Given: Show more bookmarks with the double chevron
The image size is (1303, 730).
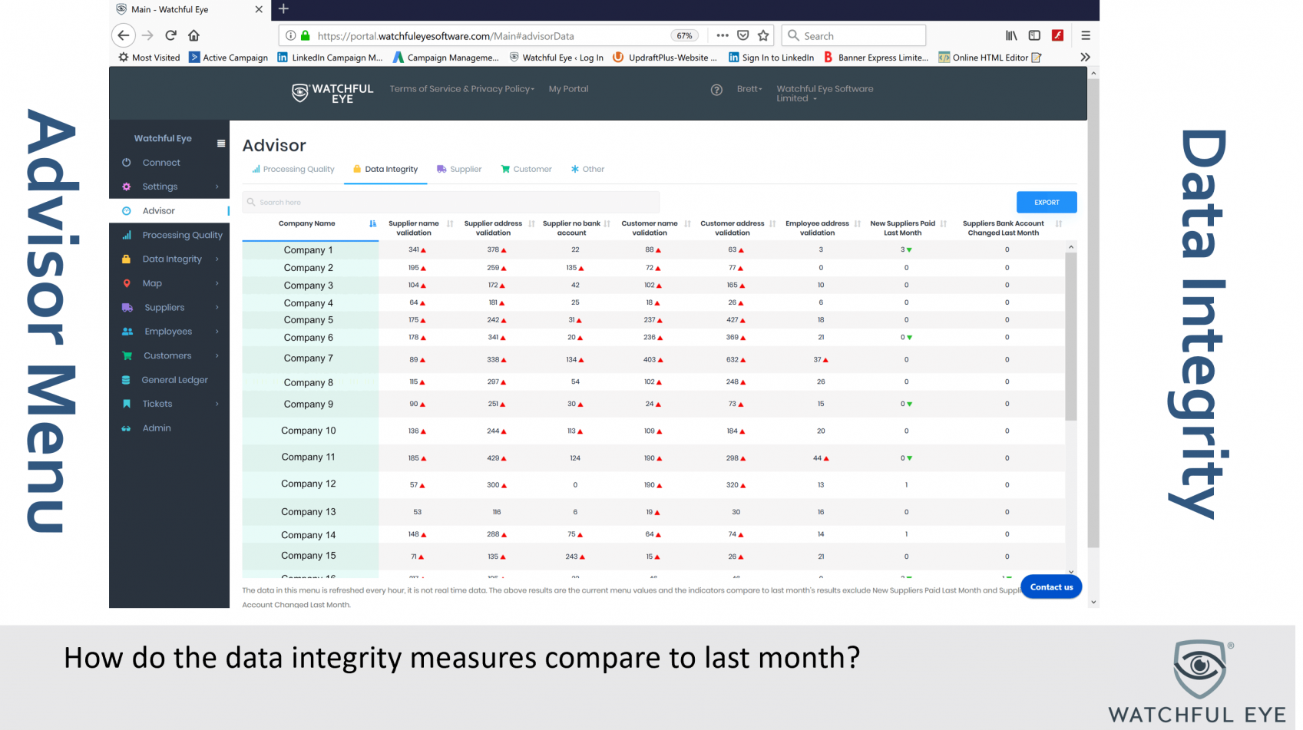Looking at the screenshot, I should [x=1085, y=57].
